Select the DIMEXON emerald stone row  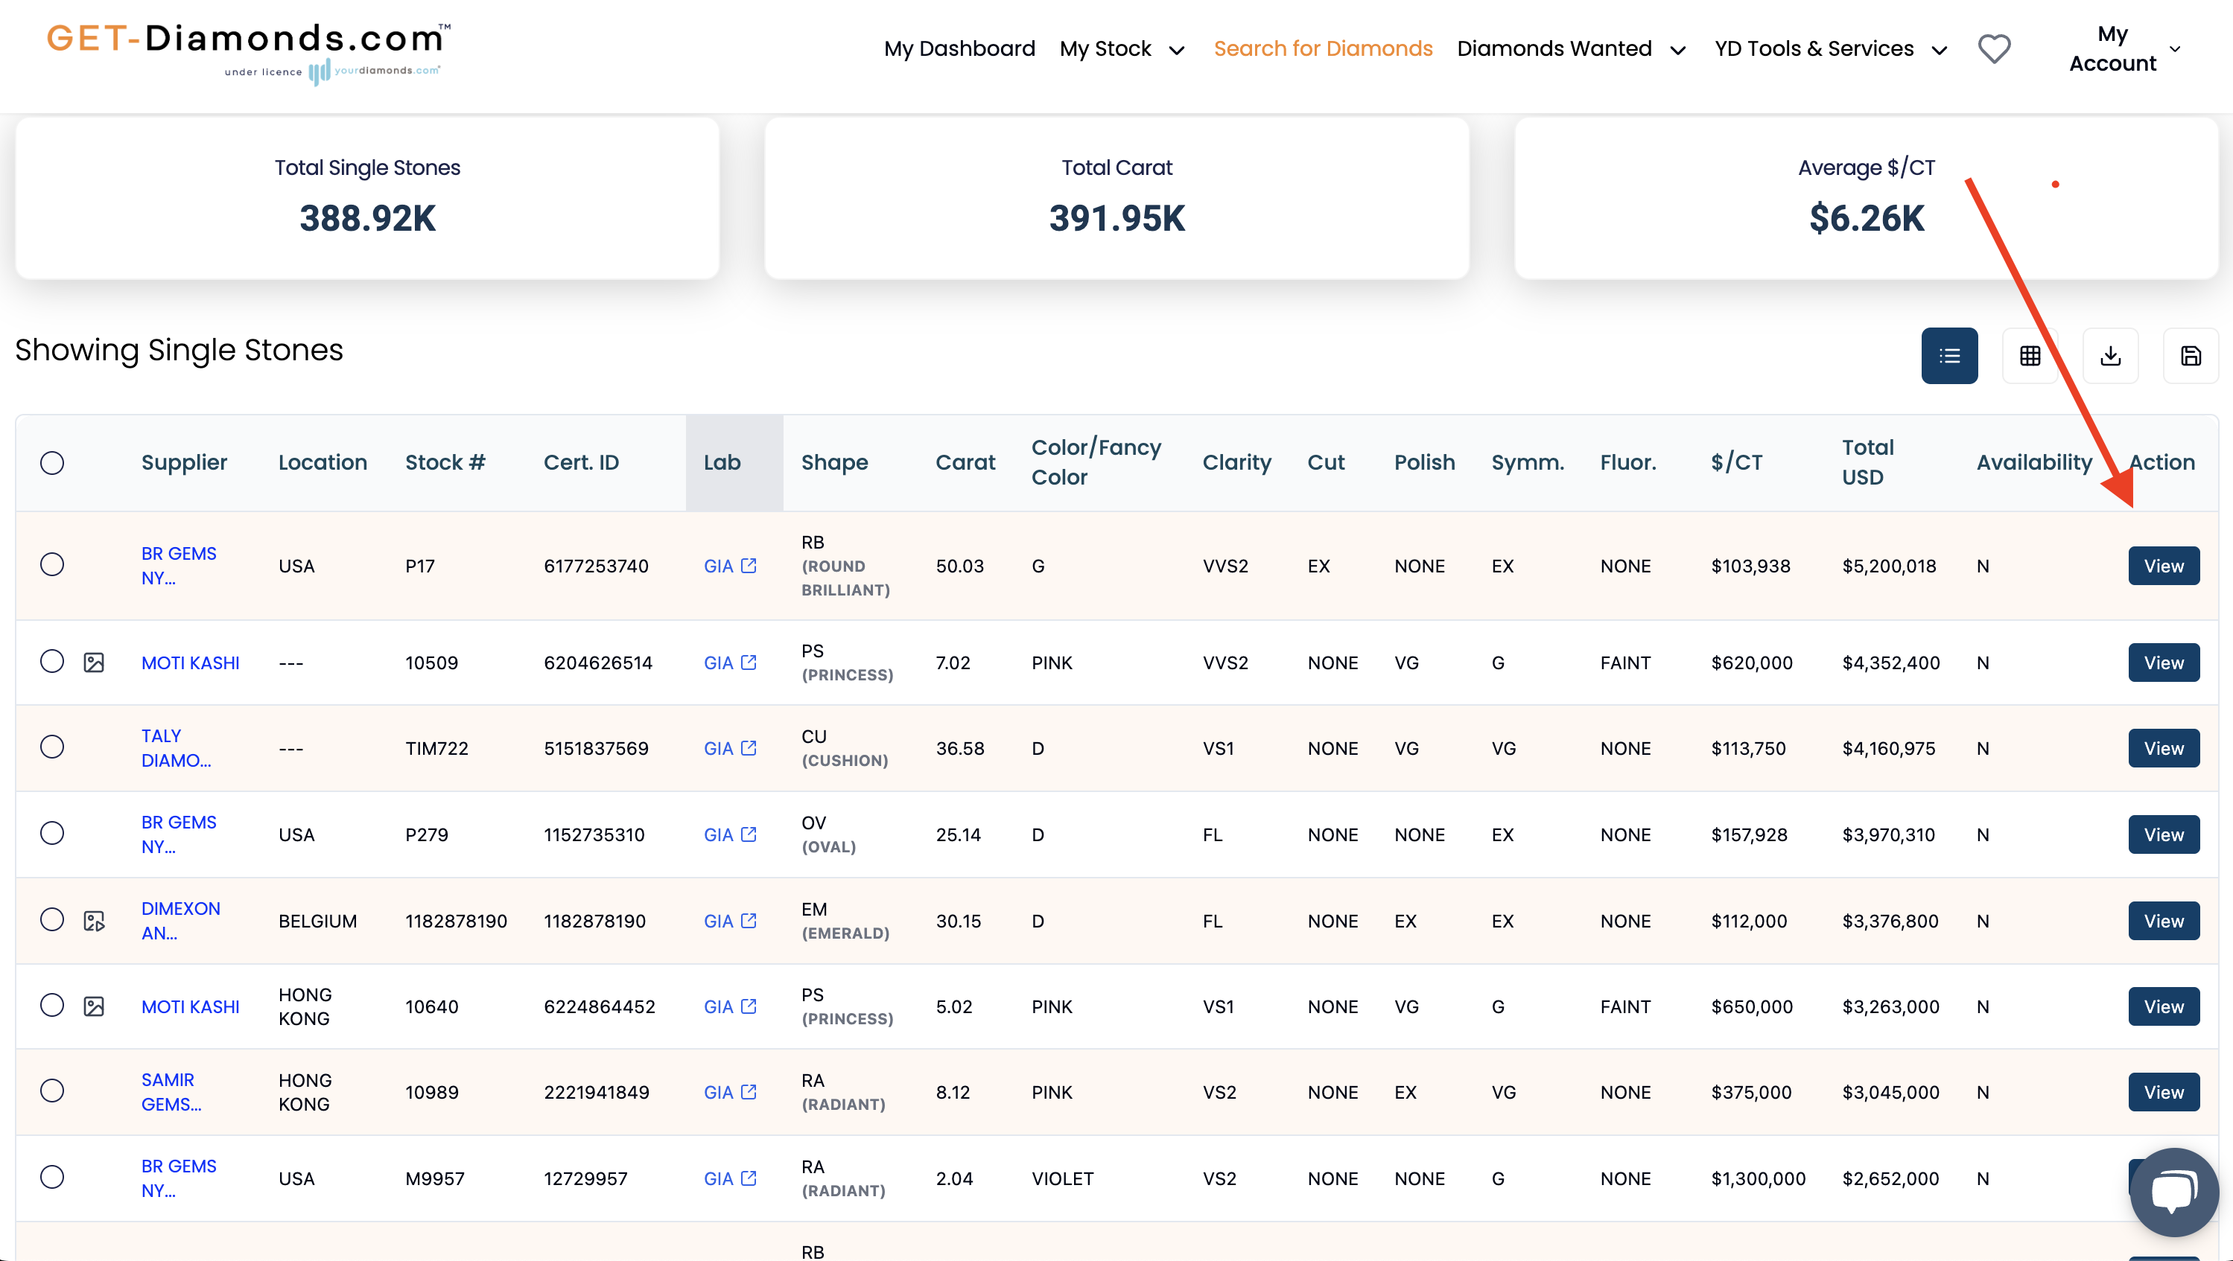click(52, 919)
